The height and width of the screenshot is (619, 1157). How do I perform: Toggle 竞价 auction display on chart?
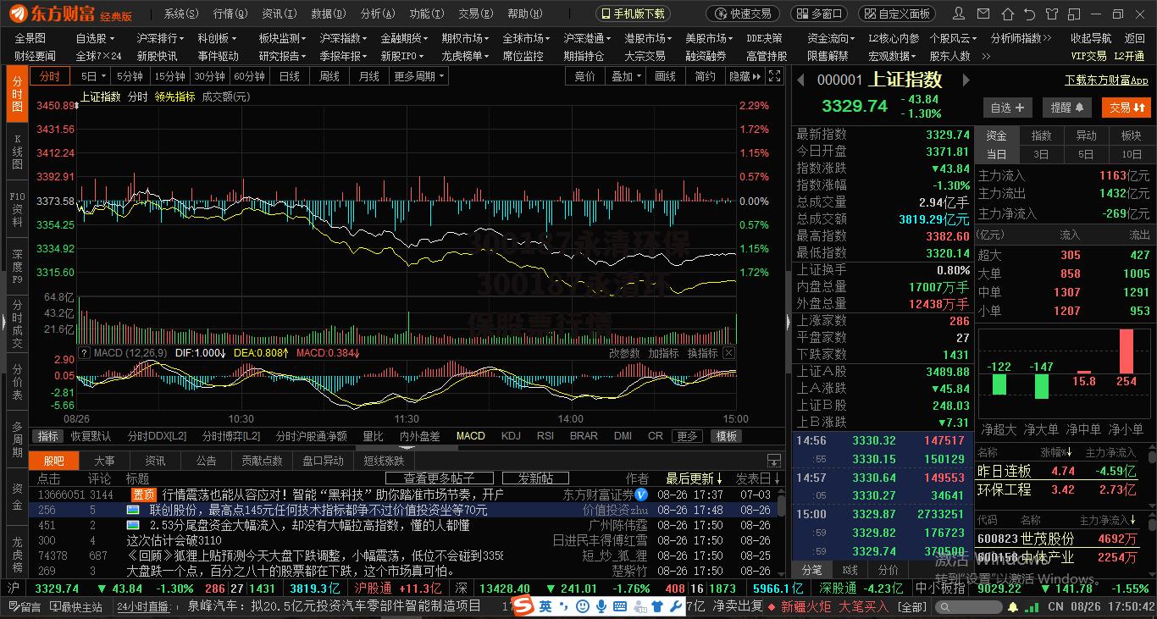click(584, 76)
